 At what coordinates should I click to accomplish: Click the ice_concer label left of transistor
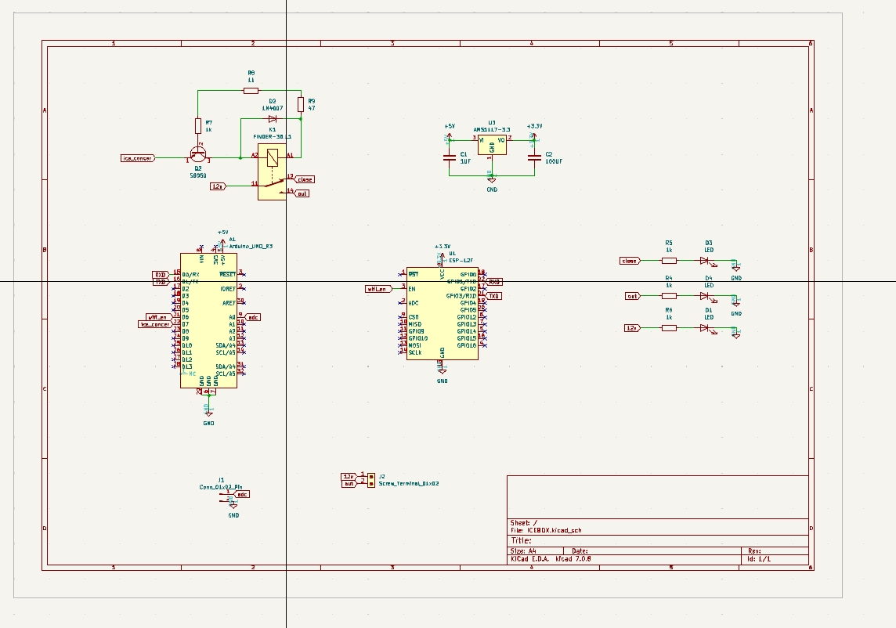click(138, 157)
